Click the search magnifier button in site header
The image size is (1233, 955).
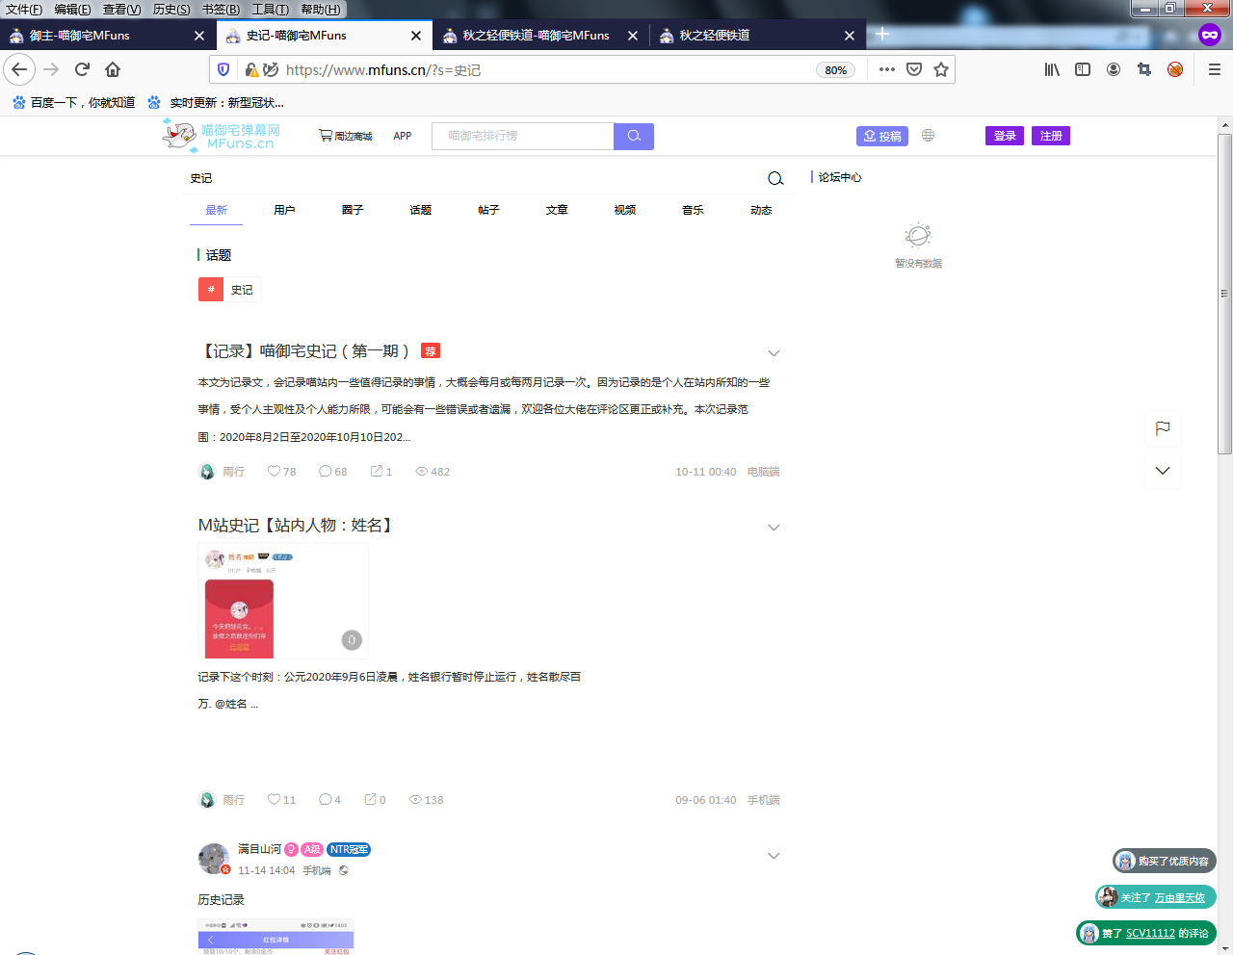[x=634, y=136]
